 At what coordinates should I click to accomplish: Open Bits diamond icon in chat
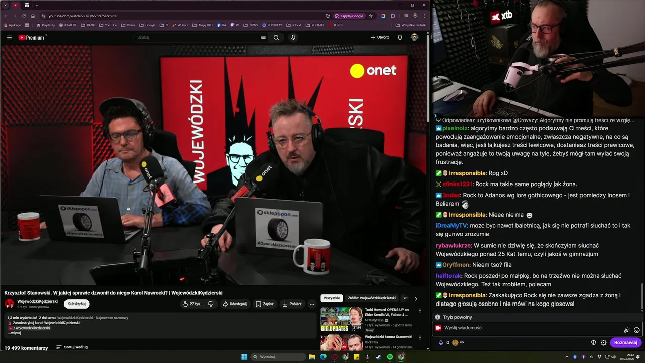(x=441, y=343)
